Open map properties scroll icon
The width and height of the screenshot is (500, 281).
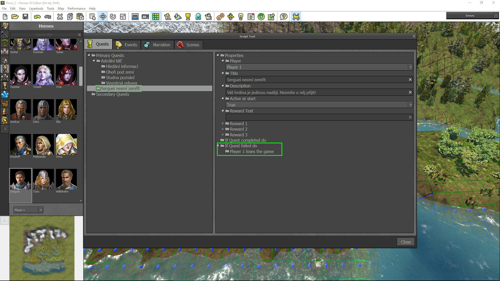click(x=167, y=17)
